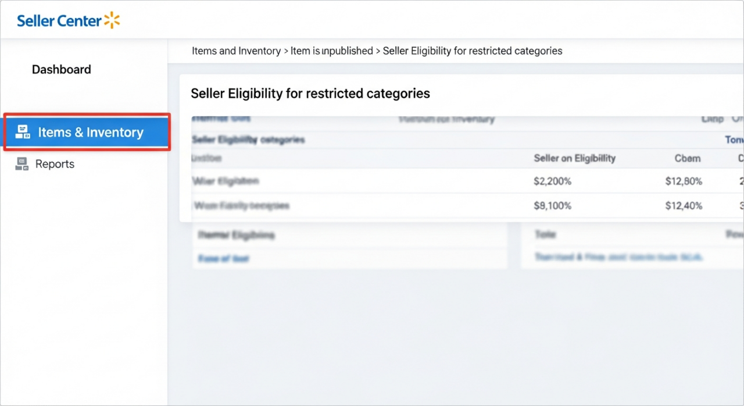Screen dimensions: 744x406
Task: Click the Walmart spark logo icon
Action: [x=112, y=20]
